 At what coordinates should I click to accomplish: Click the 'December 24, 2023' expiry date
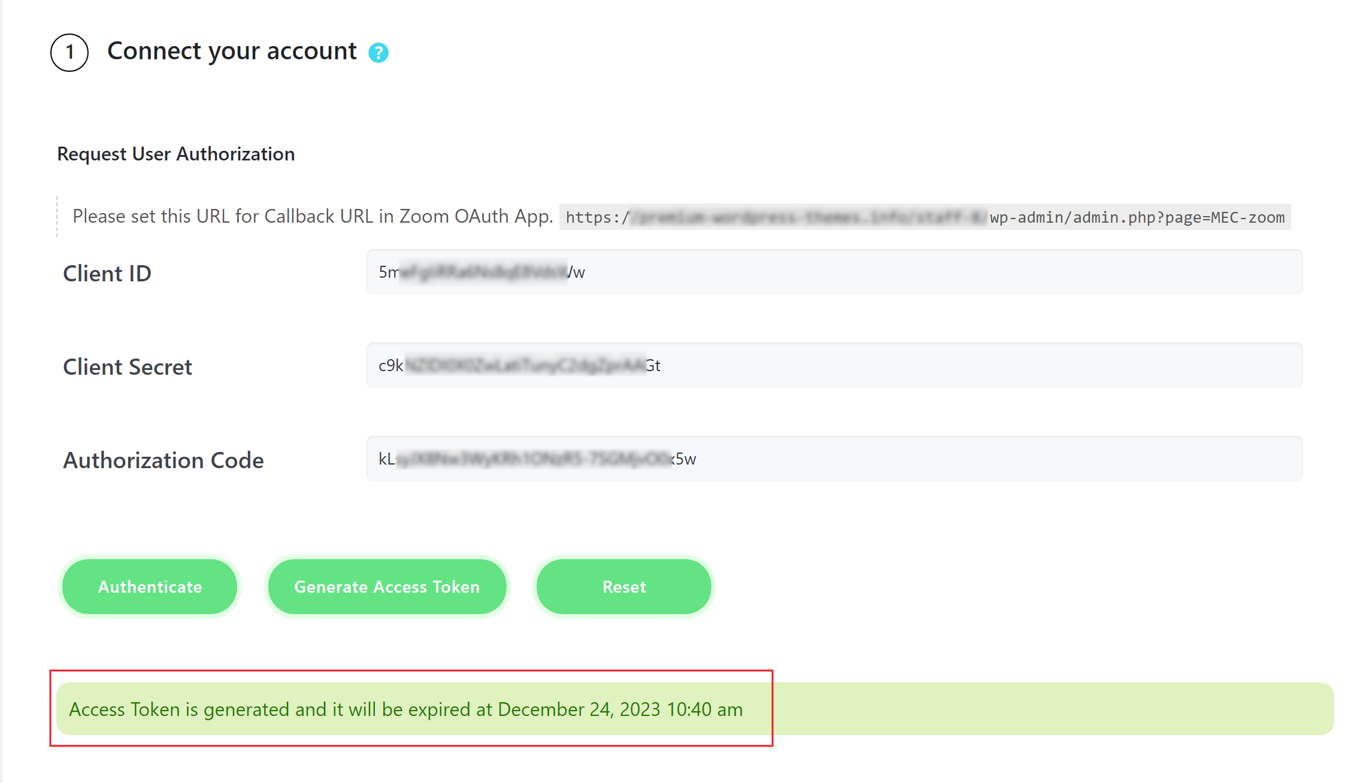coord(578,709)
